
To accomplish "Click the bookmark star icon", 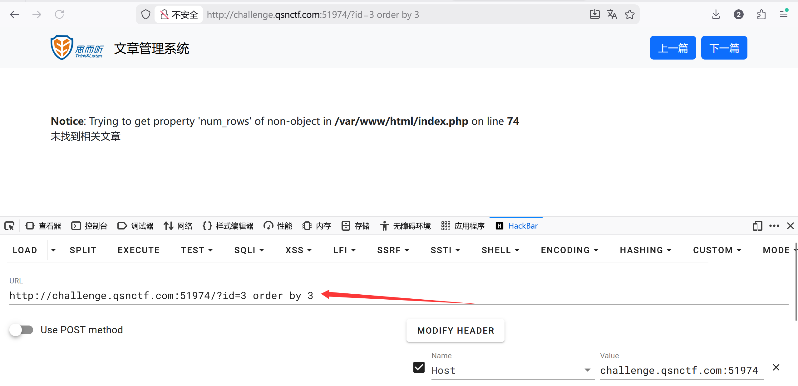I will coord(630,14).
